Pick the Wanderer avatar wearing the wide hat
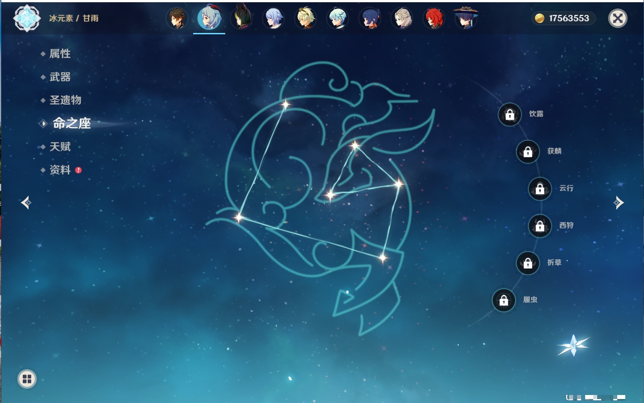 [466, 19]
